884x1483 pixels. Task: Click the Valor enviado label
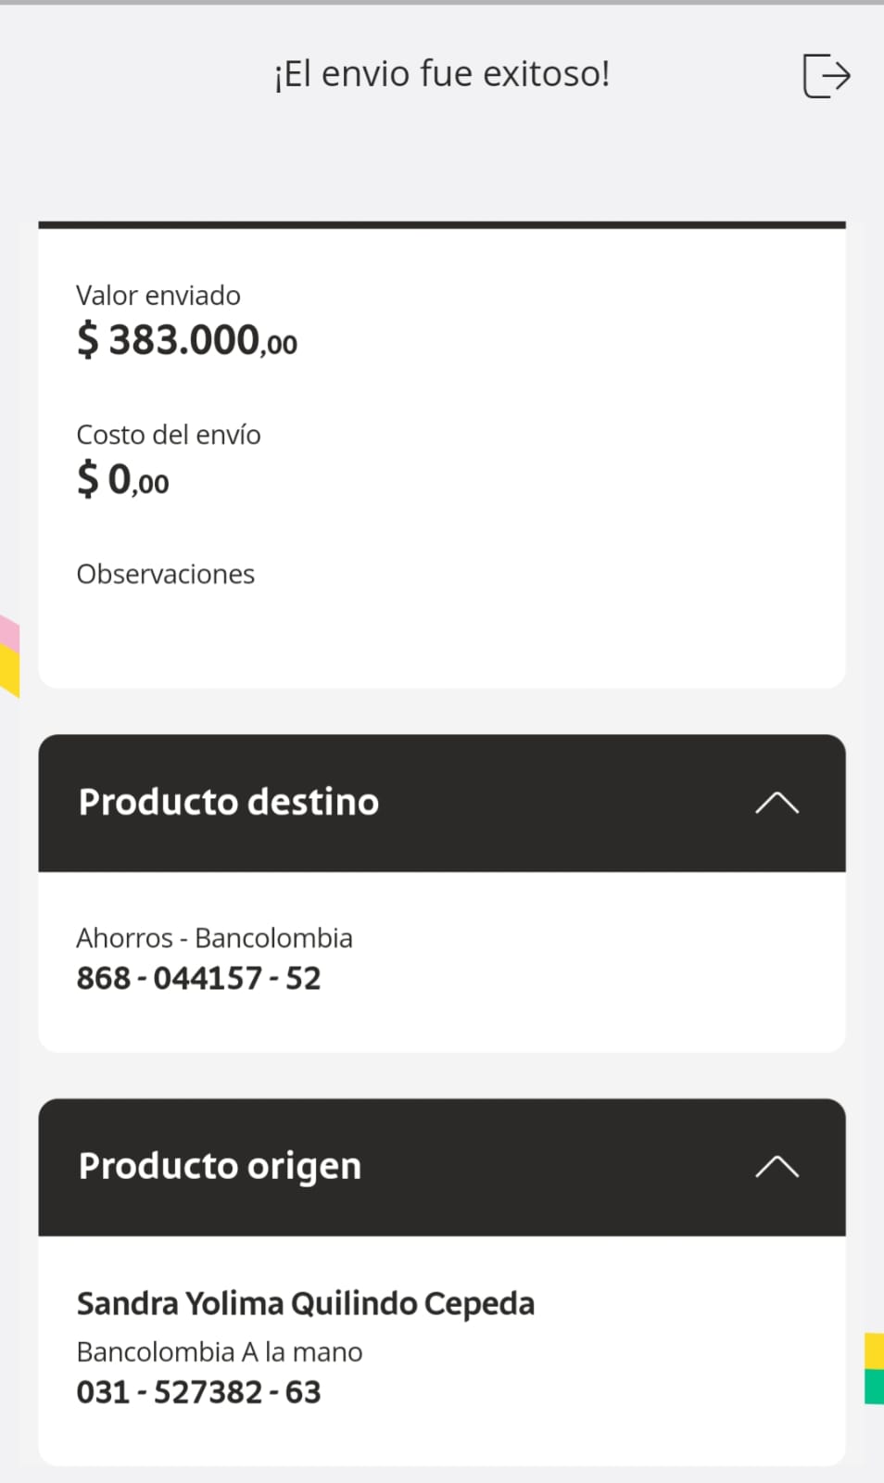(x=158, y=296)
